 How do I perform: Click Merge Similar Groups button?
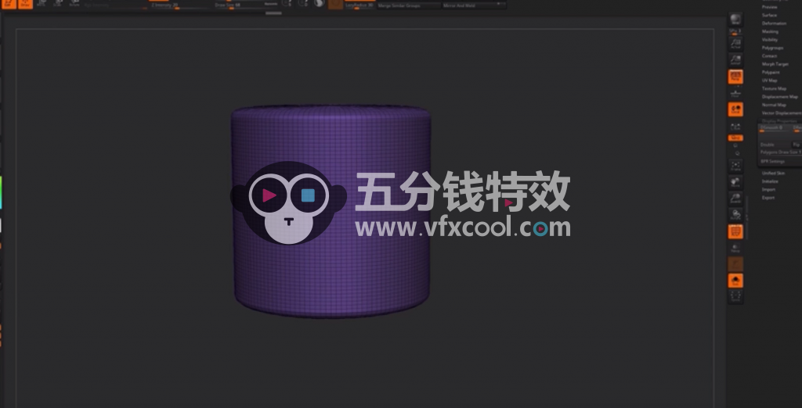pyautogui.click(x=409, y=5)
